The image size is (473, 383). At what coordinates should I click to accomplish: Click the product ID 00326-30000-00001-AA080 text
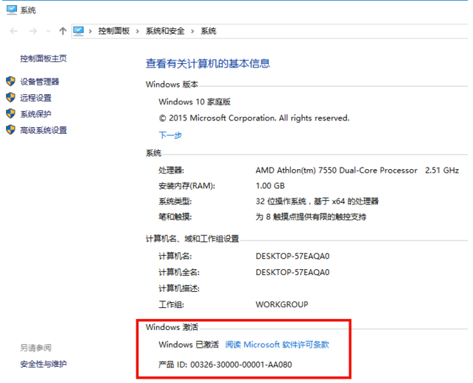coord(241,365)
